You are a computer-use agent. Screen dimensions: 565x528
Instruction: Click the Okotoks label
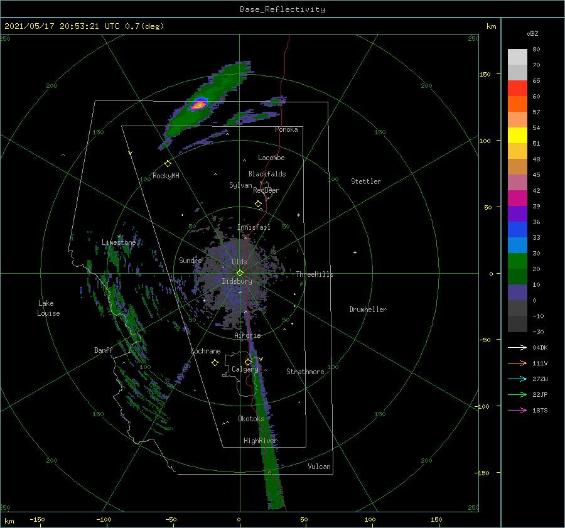[251, 418]
